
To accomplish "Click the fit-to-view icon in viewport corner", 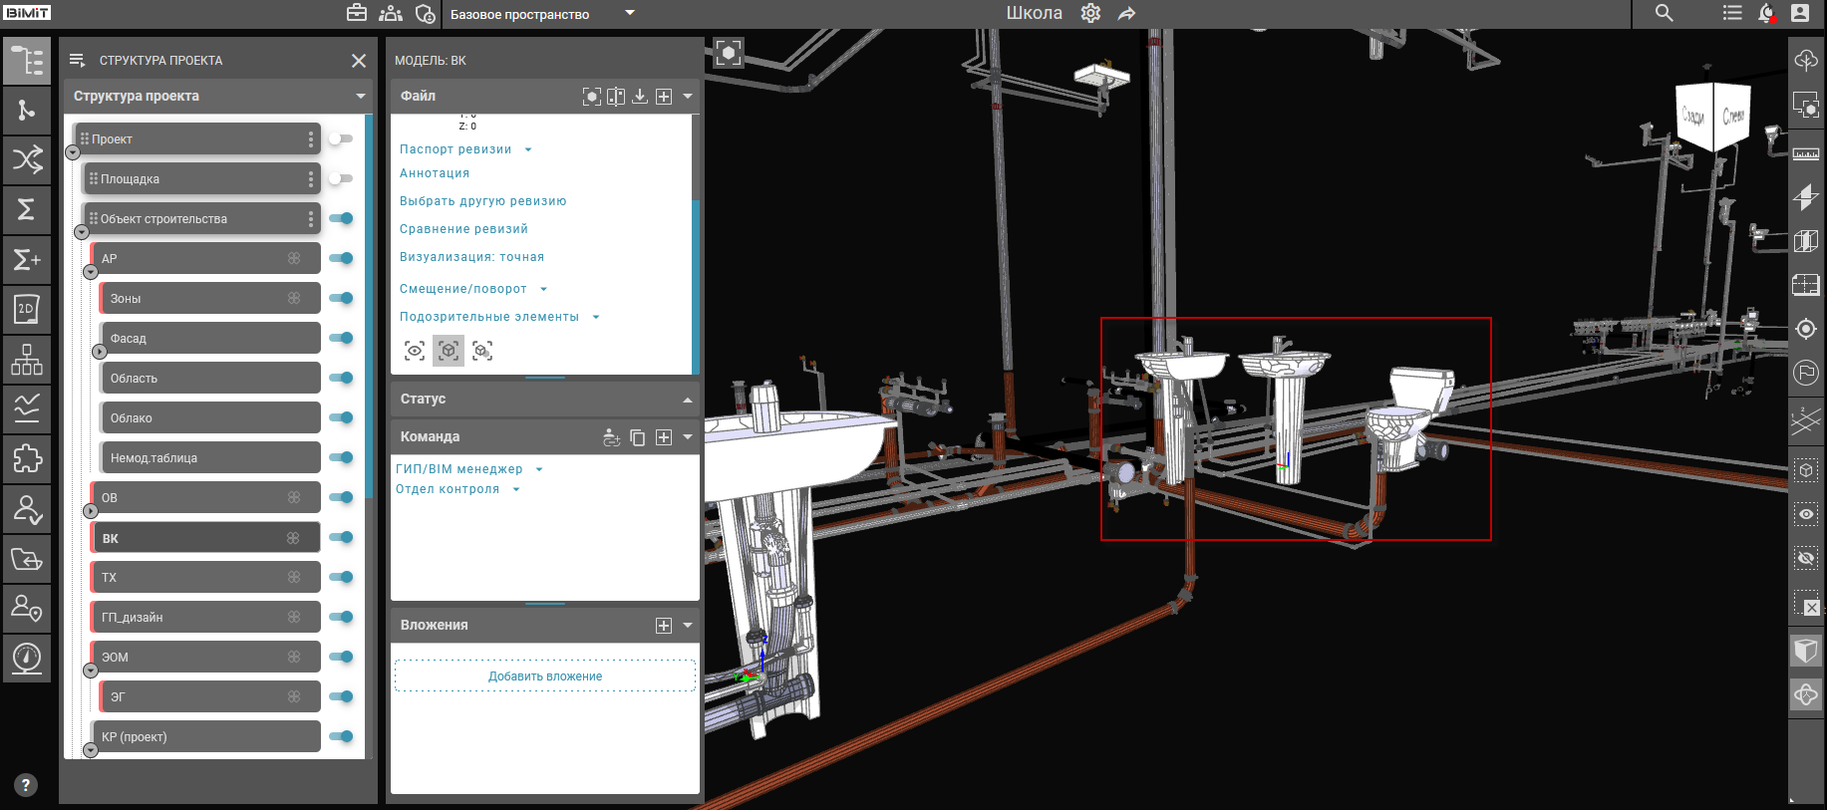I will pyautogui.click(x=729, y=54).
